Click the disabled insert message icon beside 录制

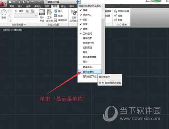(x=10, y=11)
